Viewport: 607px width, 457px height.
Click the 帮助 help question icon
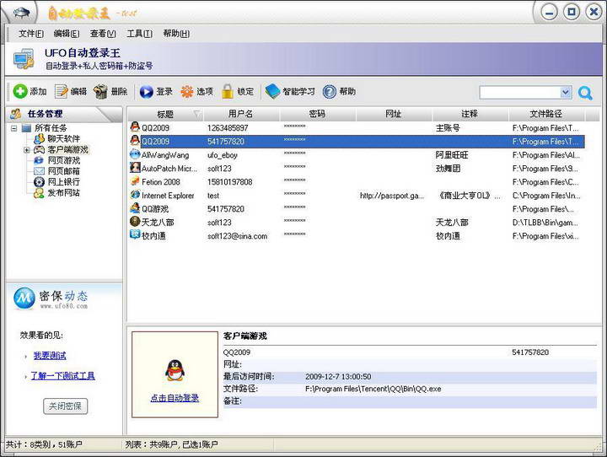(330, 92)
